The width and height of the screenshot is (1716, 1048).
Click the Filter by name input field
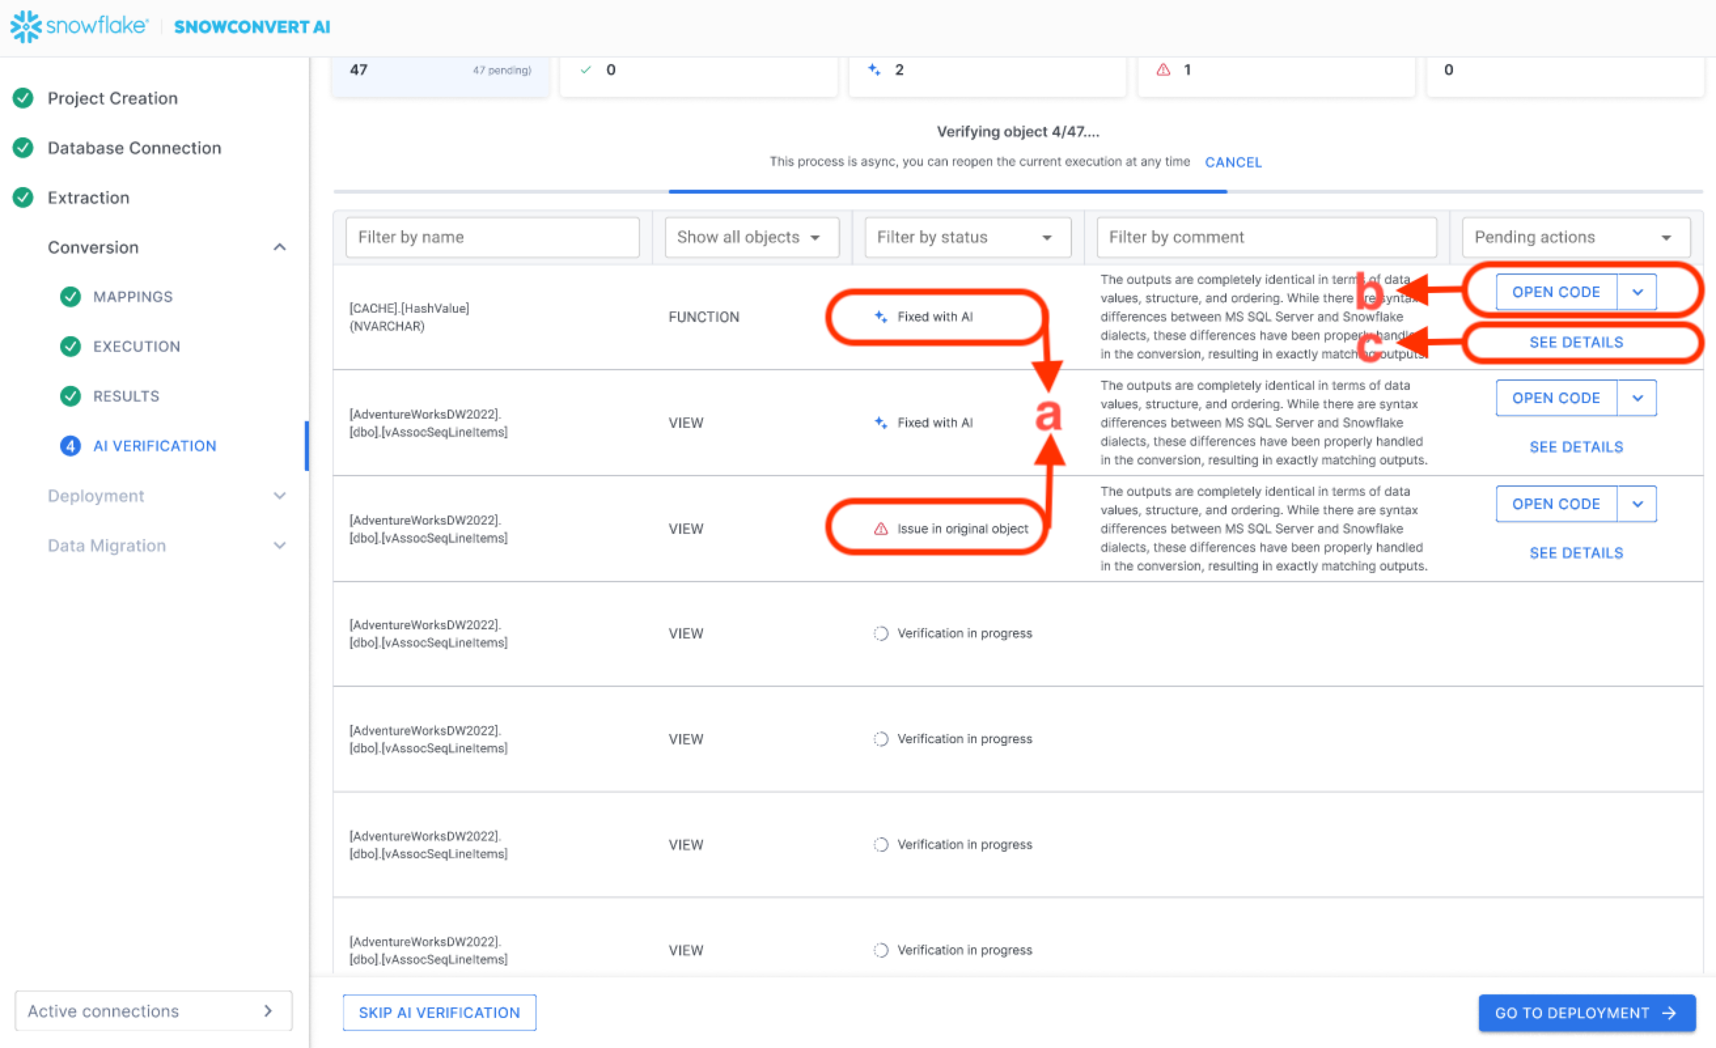(x=492, y=237)
